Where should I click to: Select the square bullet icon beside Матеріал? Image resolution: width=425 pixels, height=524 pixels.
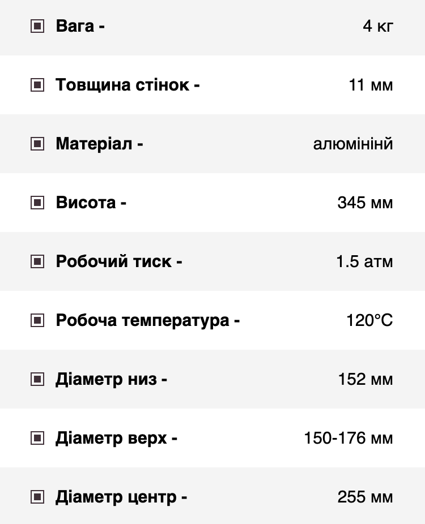(x=37, y=144)
